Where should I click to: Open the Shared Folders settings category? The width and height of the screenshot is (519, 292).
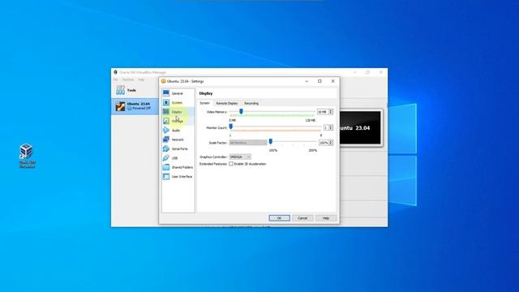(178, 168)
